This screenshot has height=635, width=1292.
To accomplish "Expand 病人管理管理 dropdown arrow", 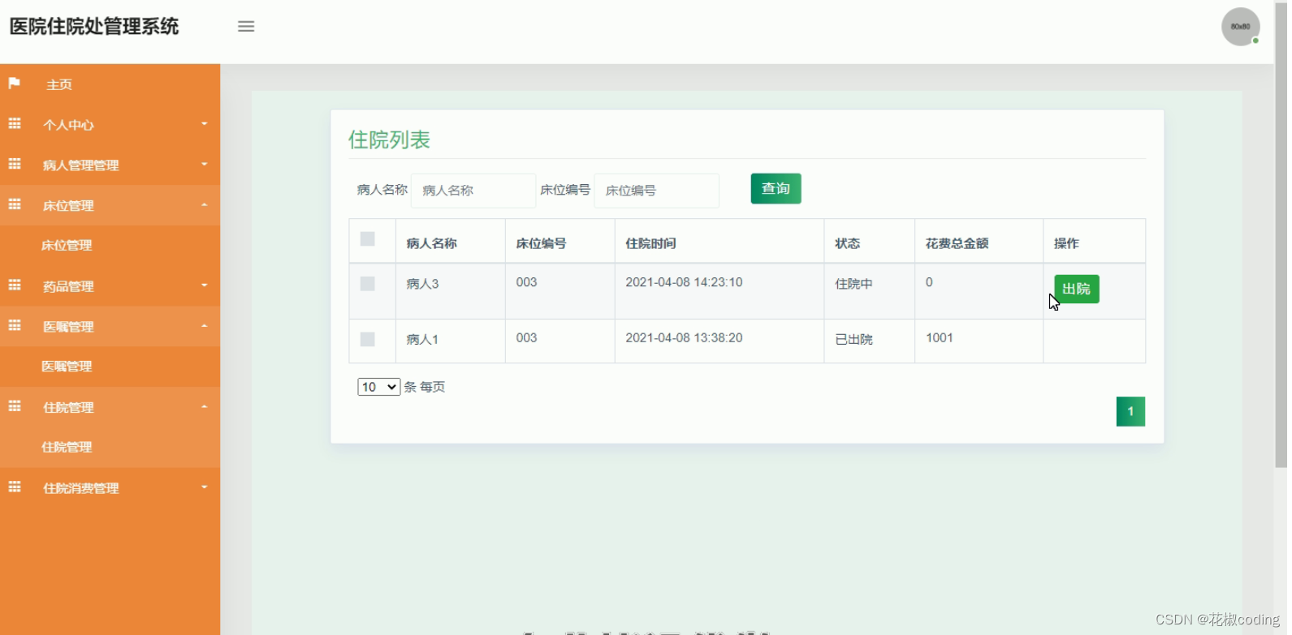I will 205,165.
